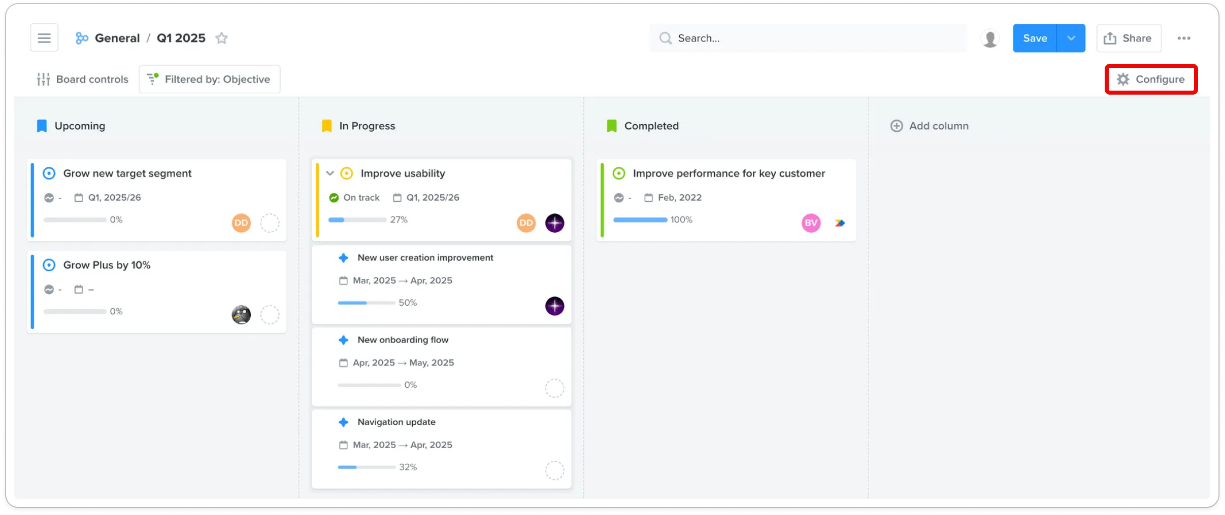Open the Grow Plus by 10% card
The height and width of the screenshot is (515, 1225).
point(157,292)
